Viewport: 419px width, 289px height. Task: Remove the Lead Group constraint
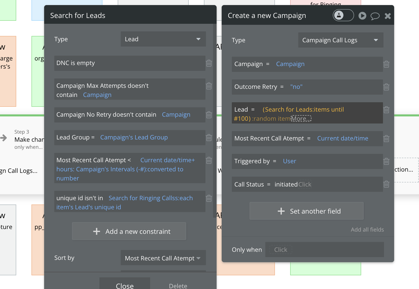pyautogui.click(x=209, y=138)
